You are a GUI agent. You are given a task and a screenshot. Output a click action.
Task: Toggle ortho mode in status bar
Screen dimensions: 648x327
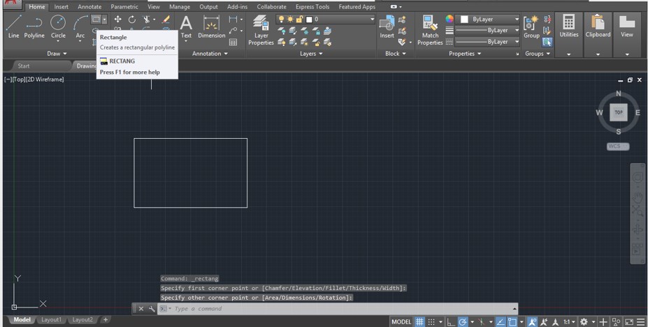point(451,321)
